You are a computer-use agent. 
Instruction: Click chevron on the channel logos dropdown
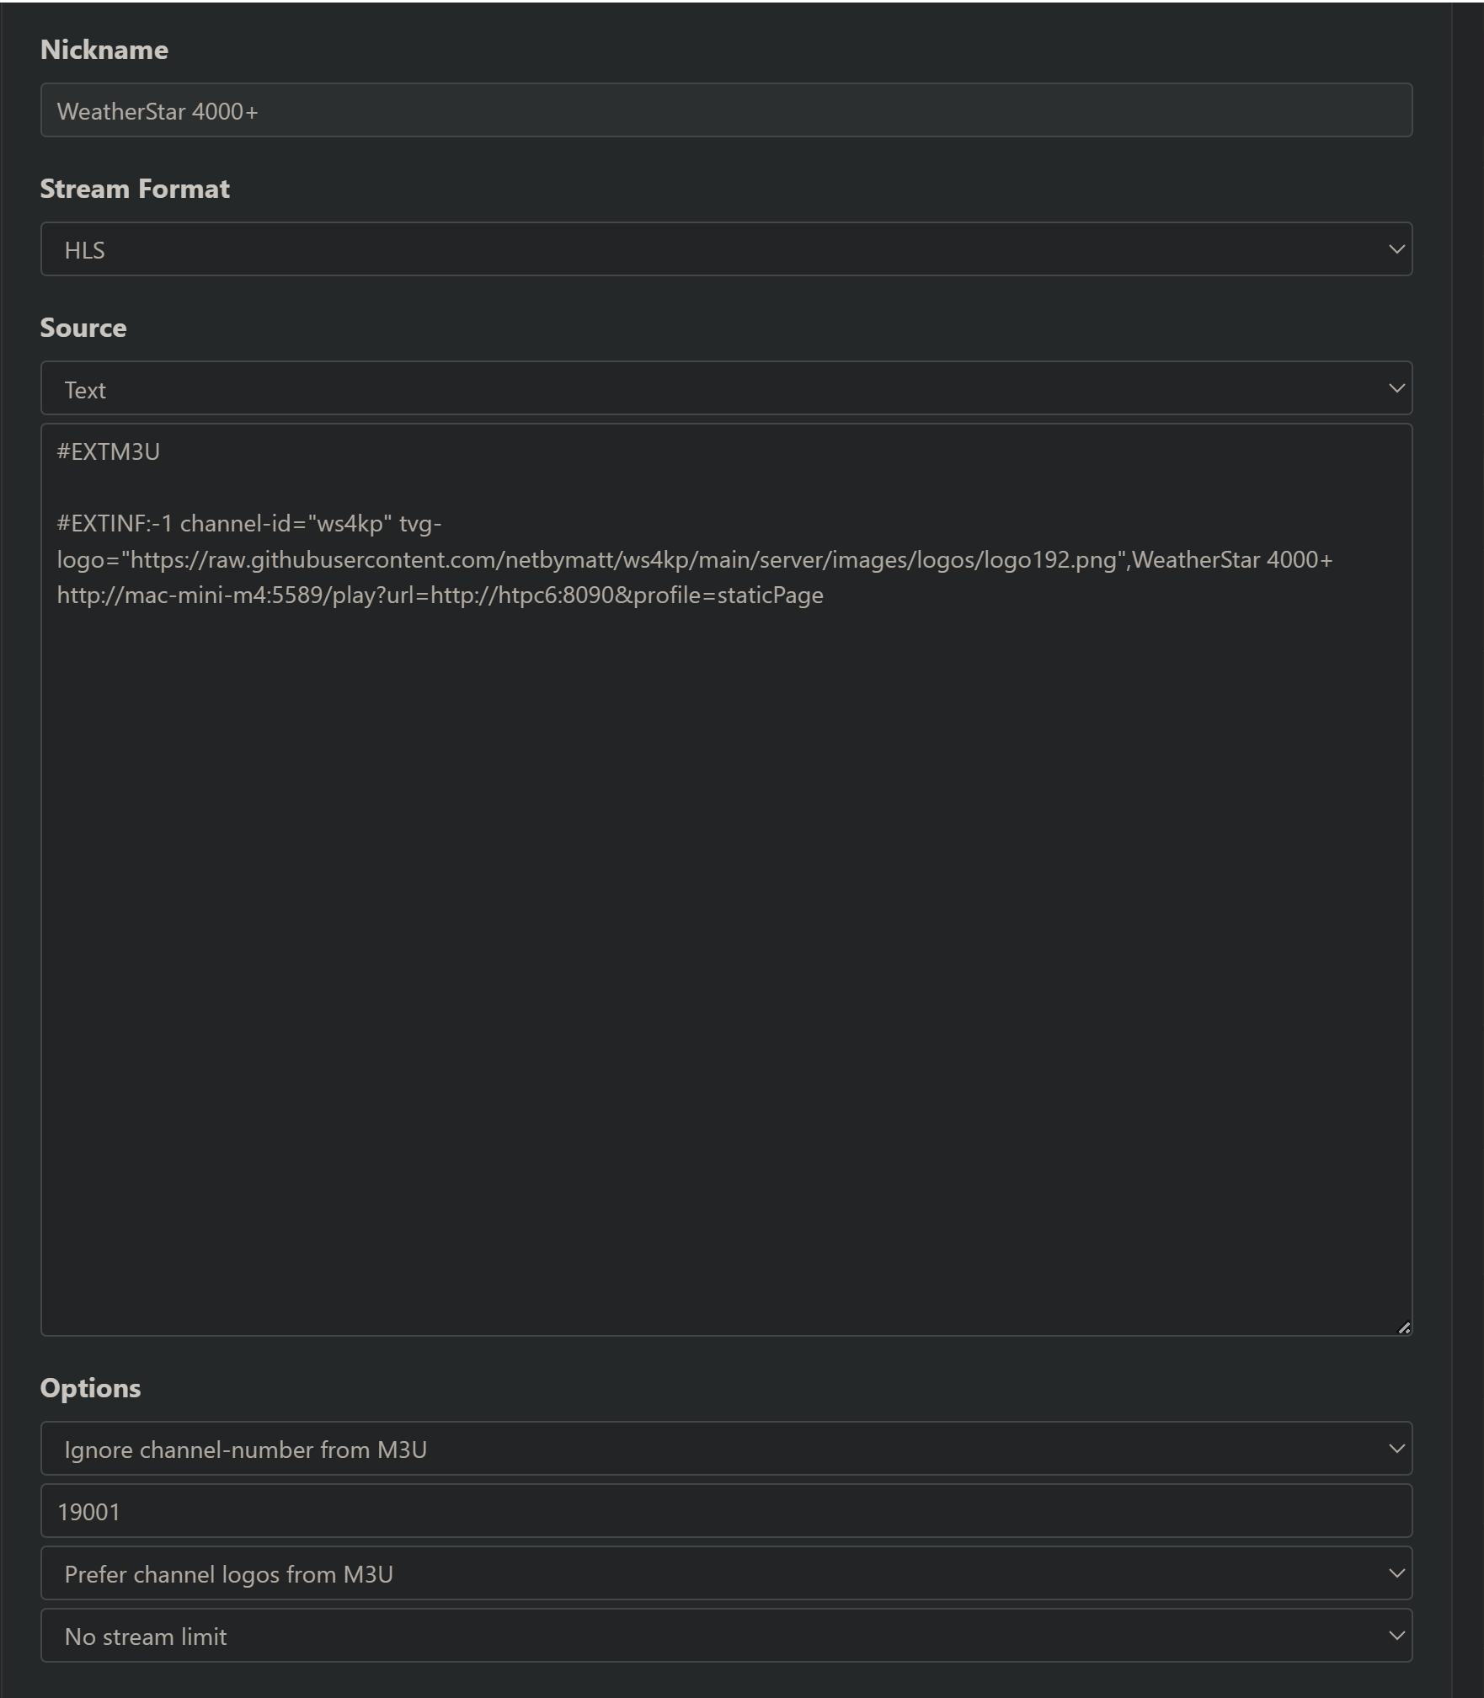[1396, 1573]
